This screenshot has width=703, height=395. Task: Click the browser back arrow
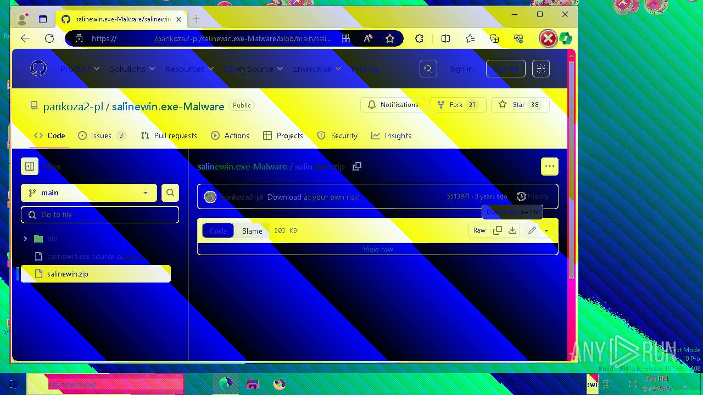25,38
